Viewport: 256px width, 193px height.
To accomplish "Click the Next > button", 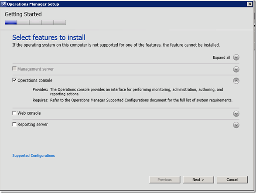I will [x=198, y=179].
